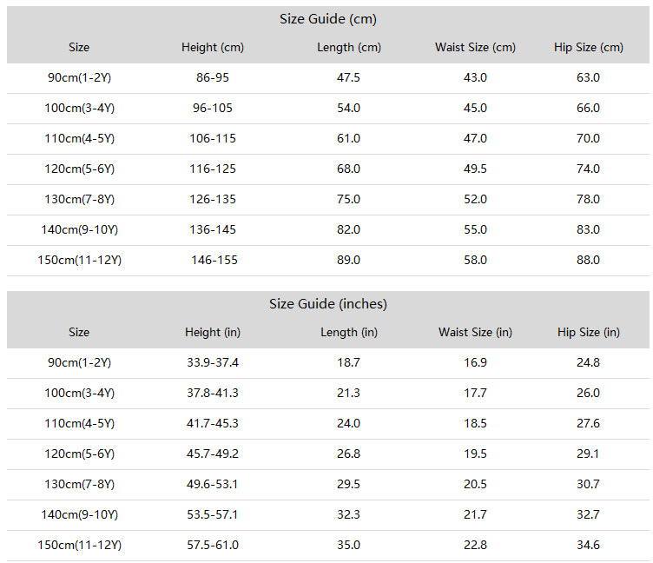Image resolution: width=653 pixels, height=563 pixels.
Task: Select the Hip Size (cm) column header
Action: point(589,48)
